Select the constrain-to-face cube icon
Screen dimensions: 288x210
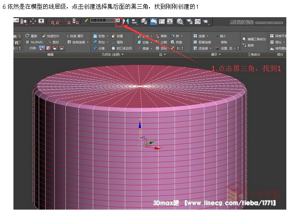55,48
